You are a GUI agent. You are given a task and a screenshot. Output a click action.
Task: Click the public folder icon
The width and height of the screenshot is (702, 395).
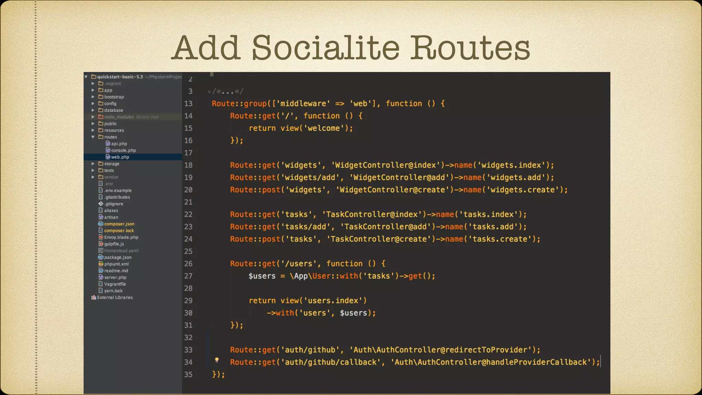[x=101, y=123]
